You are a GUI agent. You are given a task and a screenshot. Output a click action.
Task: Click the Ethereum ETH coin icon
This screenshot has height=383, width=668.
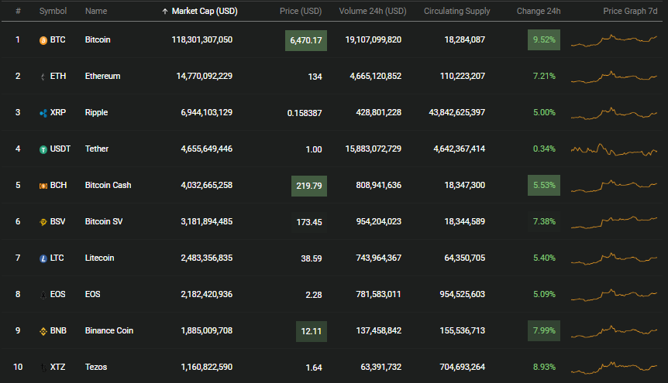coord(43,77)
